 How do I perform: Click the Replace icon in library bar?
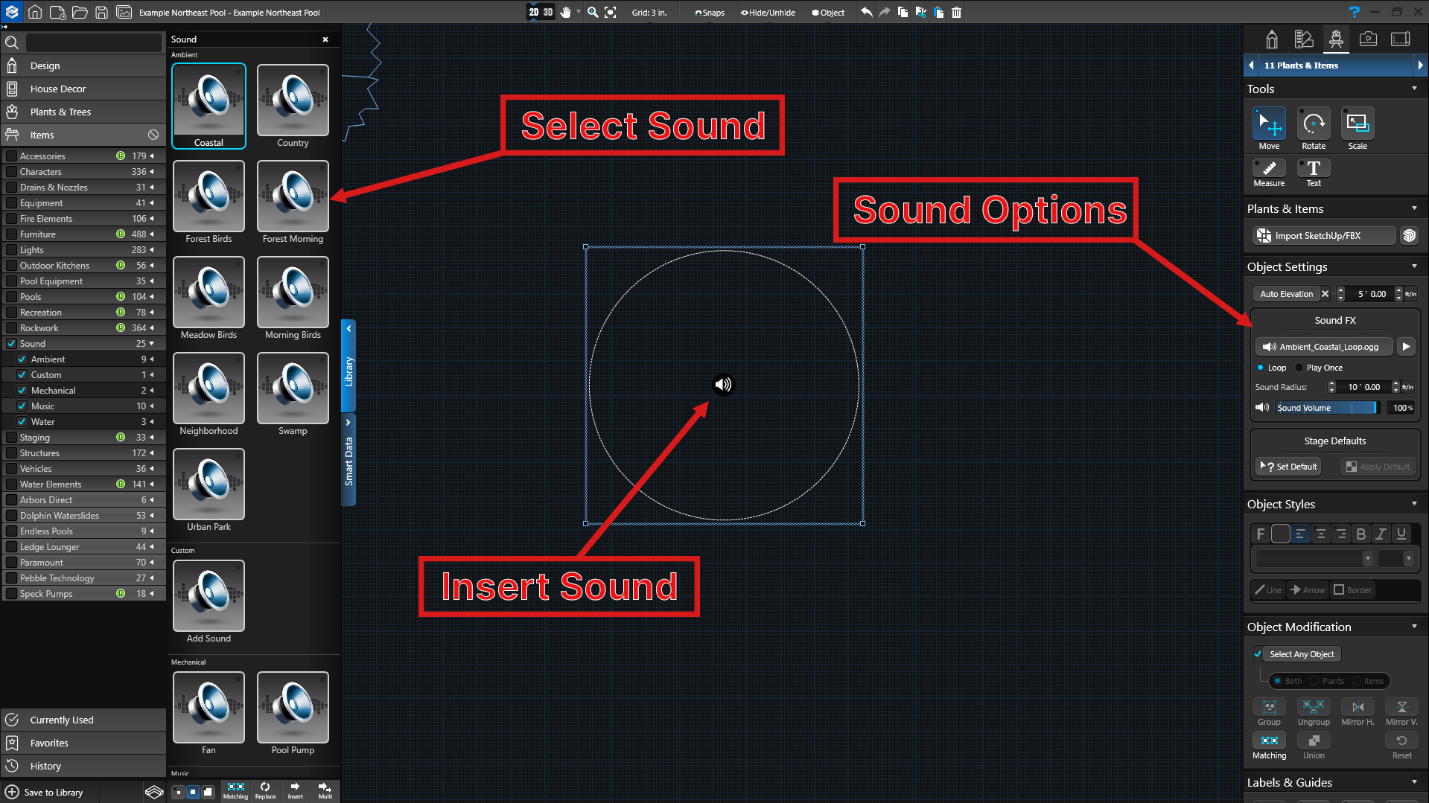coord(265,790)
